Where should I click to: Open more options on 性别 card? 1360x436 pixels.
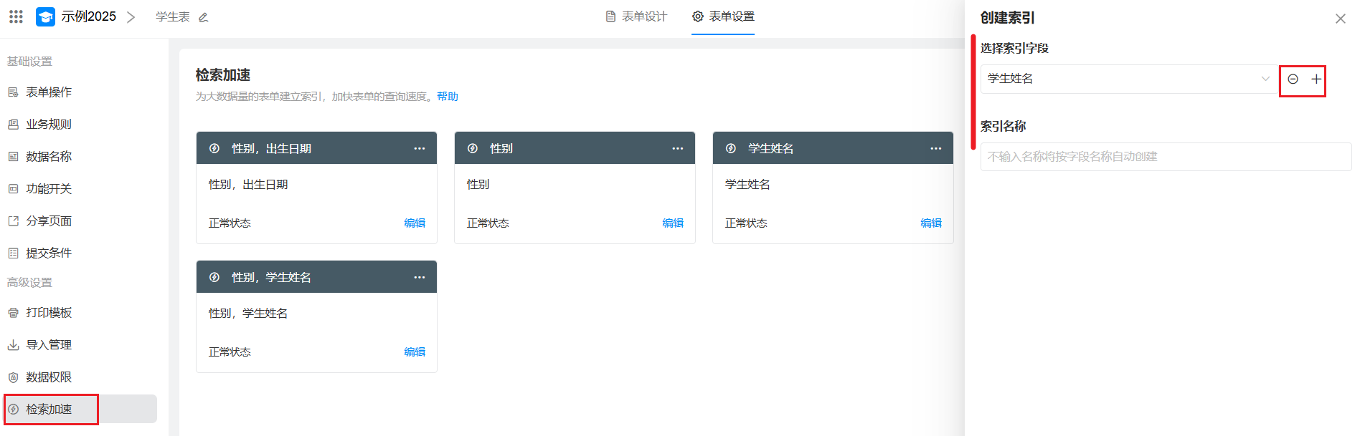point(678,148)
